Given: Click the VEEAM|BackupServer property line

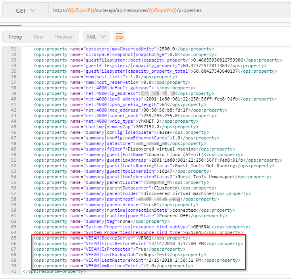Looking at the screenshot, I should coord(115,238).
